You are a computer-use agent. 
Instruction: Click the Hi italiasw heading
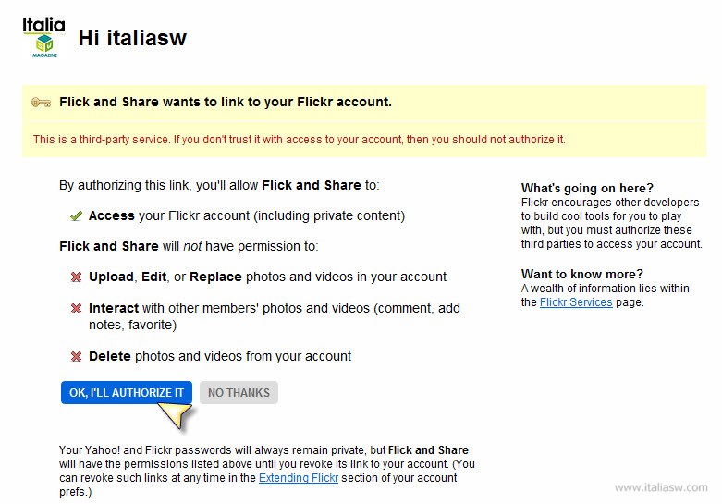click(132, 38)
